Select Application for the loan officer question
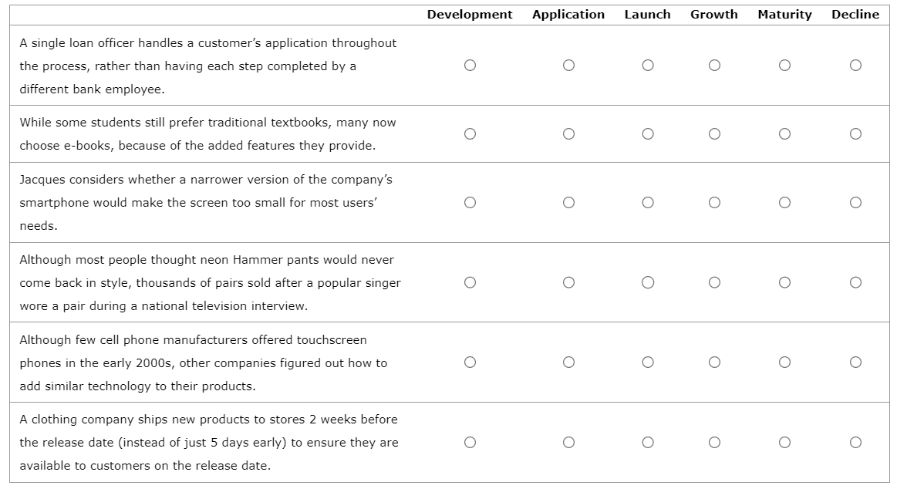This screenshot has height=499, width=897. click(569, 66)
